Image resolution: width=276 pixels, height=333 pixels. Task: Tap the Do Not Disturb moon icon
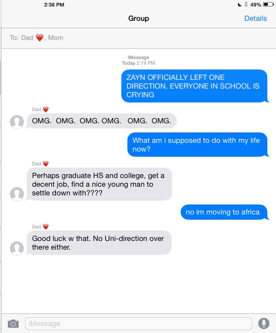pos(240,5)
